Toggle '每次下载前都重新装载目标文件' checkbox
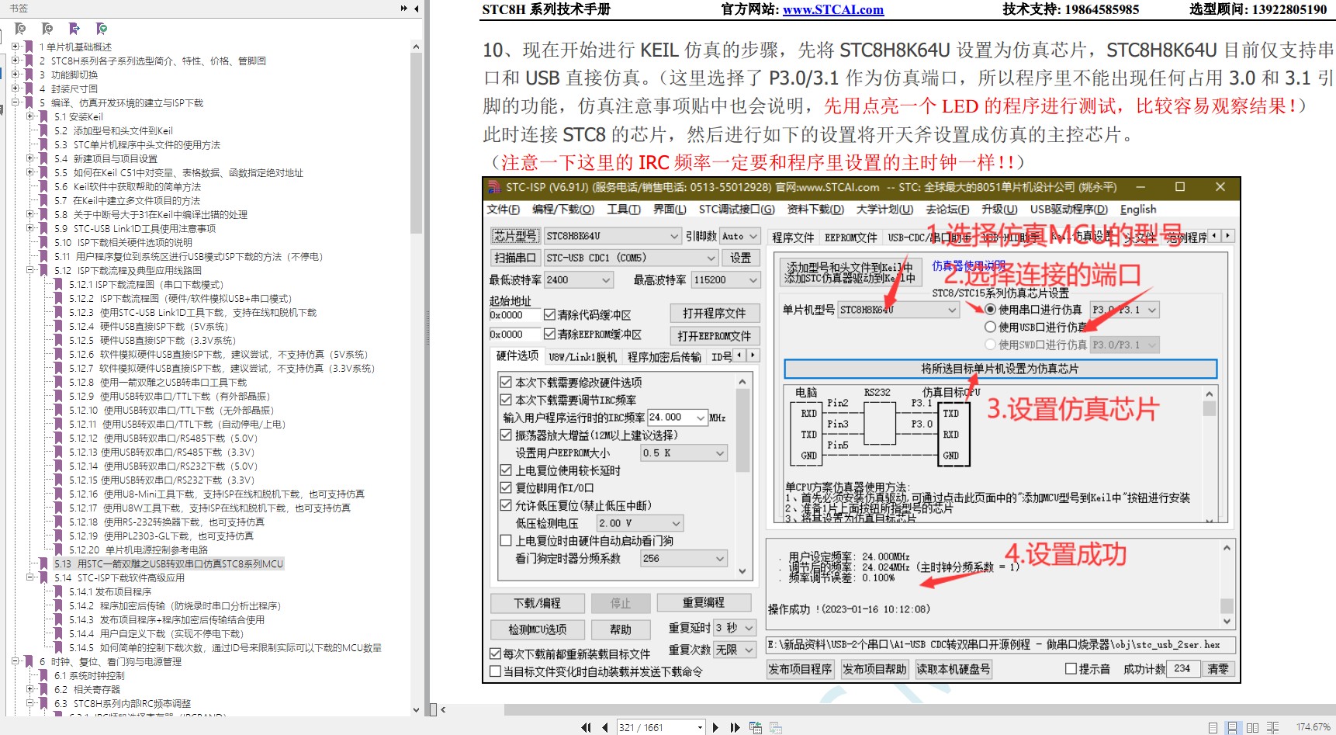This screenshot has width=1336, height=735. pos(496,654)
